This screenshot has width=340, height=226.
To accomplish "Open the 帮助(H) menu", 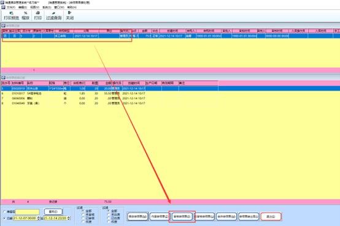I will tap(72, 7).
